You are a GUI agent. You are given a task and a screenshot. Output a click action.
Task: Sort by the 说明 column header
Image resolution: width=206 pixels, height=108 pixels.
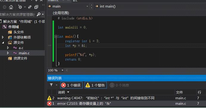61,92
